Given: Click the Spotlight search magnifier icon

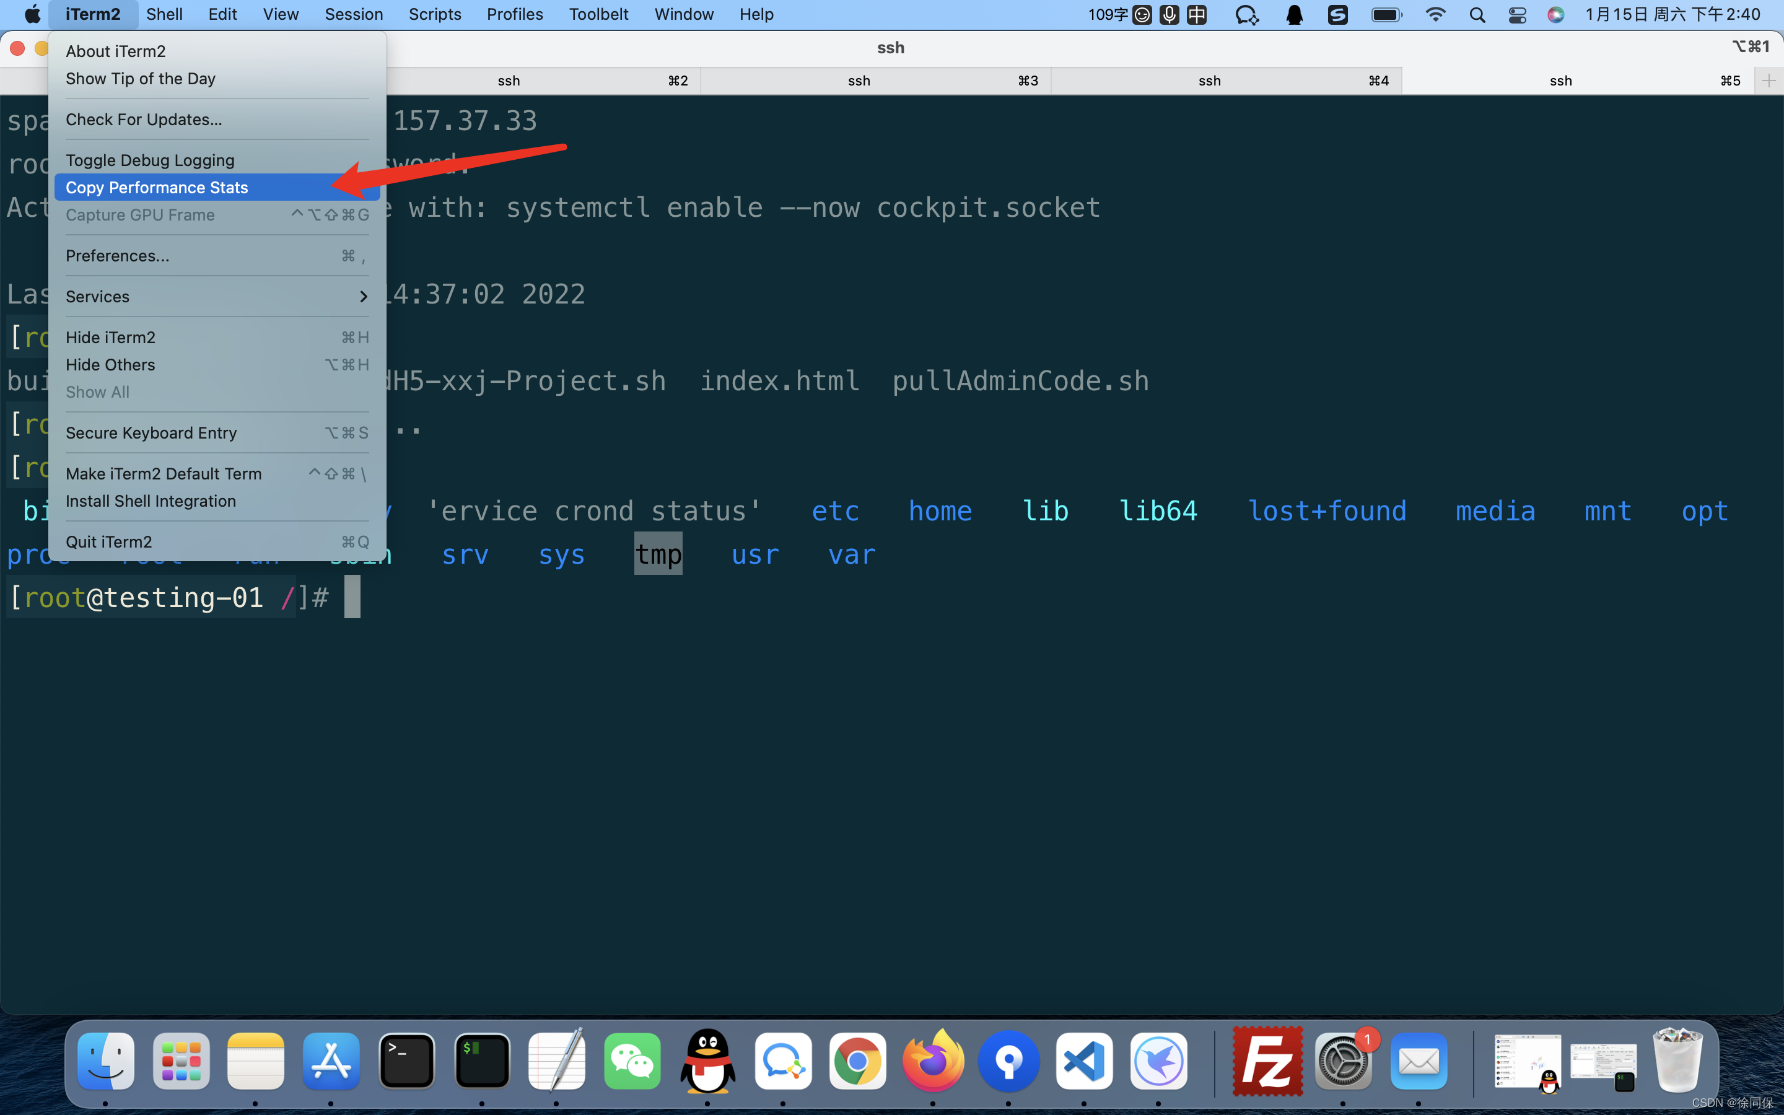Looking at the screenshot, I should 1477,15.
